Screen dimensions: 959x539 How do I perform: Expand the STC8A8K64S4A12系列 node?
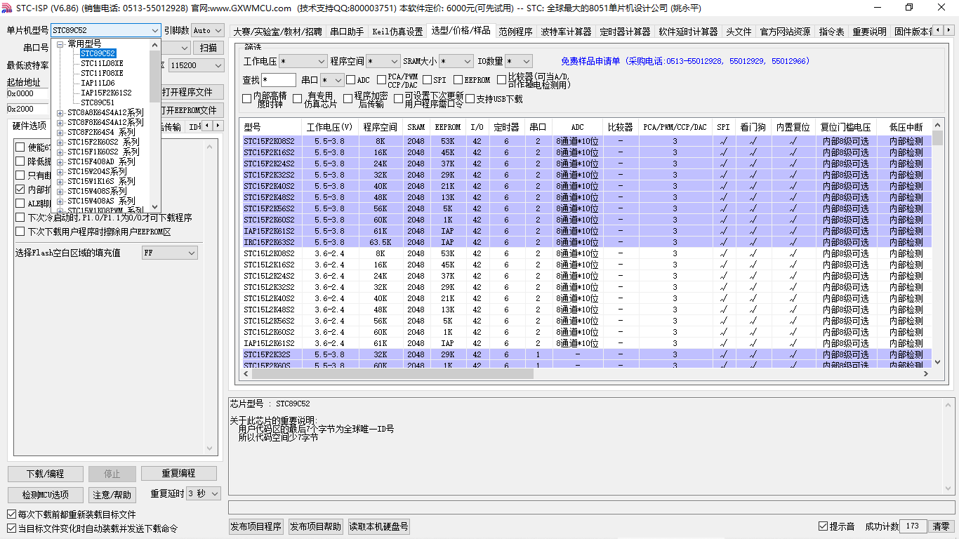pyautogui.click(x=60, y=112)
